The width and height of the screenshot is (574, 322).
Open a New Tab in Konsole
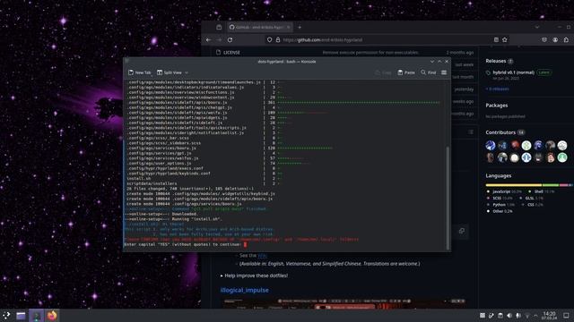(x=140, y=72)
